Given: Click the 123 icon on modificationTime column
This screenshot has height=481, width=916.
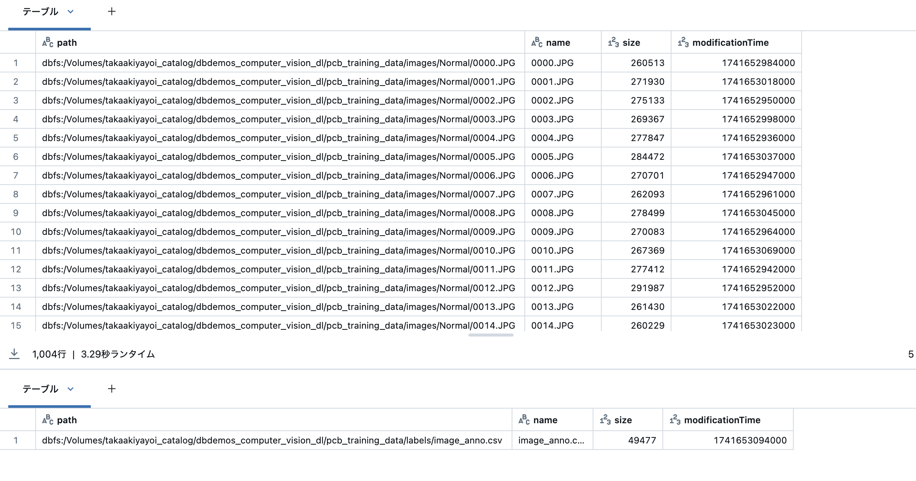Looking at the screenshot, I should (683, 42).
